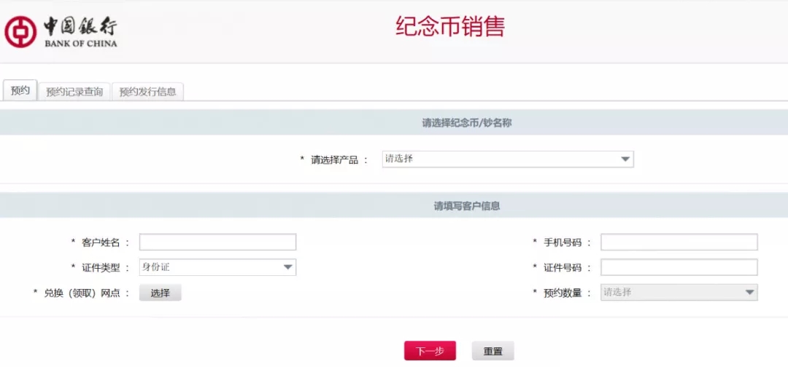Switch to the 预约 tab
This screenshot has height=367, width=788.
[x=20, y=91]
